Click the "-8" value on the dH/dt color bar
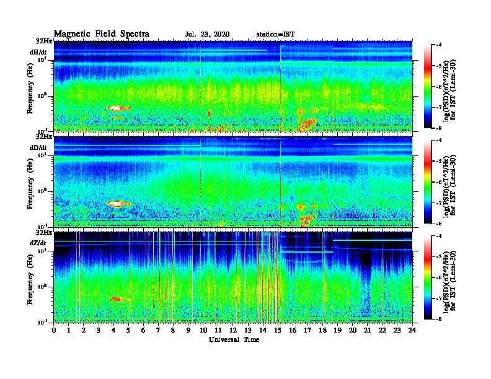 coord(440,128)
